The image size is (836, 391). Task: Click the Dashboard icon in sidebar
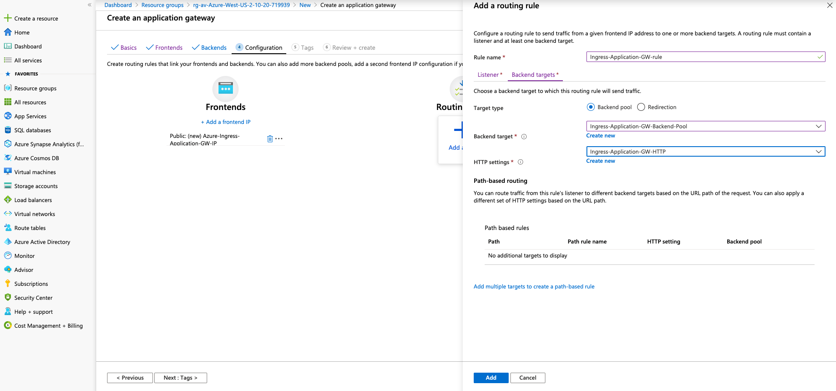pyautogui.click(x=7, y=46)
